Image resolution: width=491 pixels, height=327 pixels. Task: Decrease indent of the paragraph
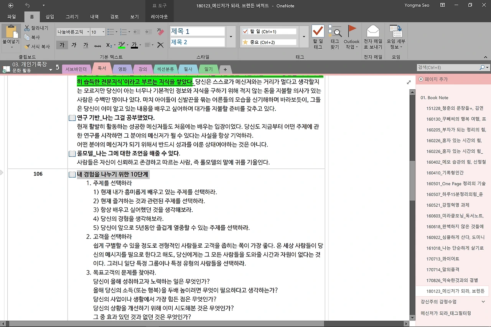click(x=137, y=32)
